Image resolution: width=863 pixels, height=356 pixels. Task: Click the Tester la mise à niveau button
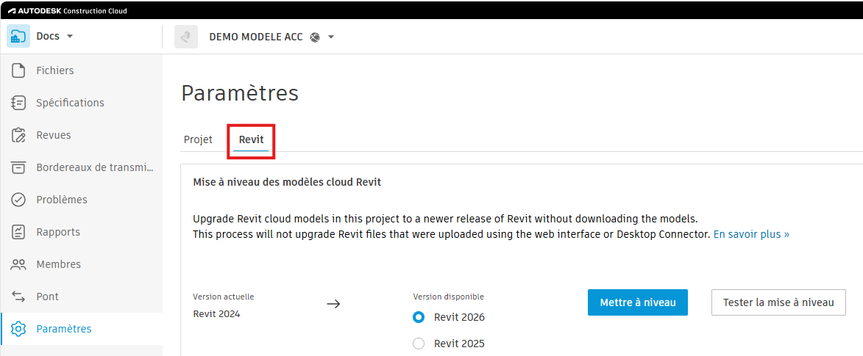778,302
